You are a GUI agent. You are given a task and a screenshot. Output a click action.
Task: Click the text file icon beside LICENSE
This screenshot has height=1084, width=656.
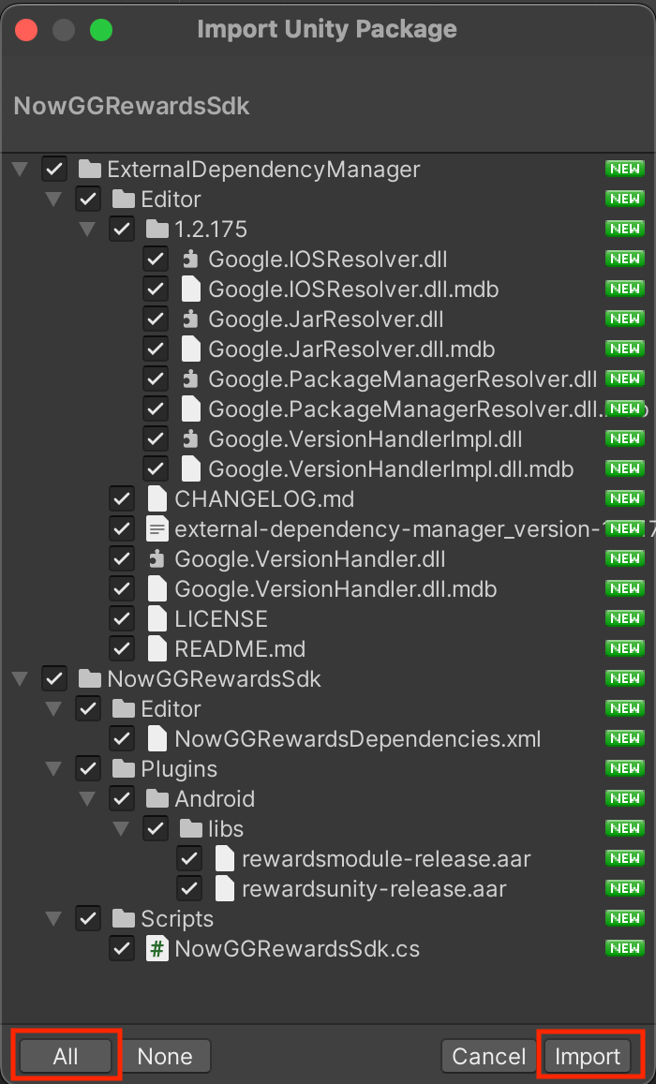coord(156,618)
